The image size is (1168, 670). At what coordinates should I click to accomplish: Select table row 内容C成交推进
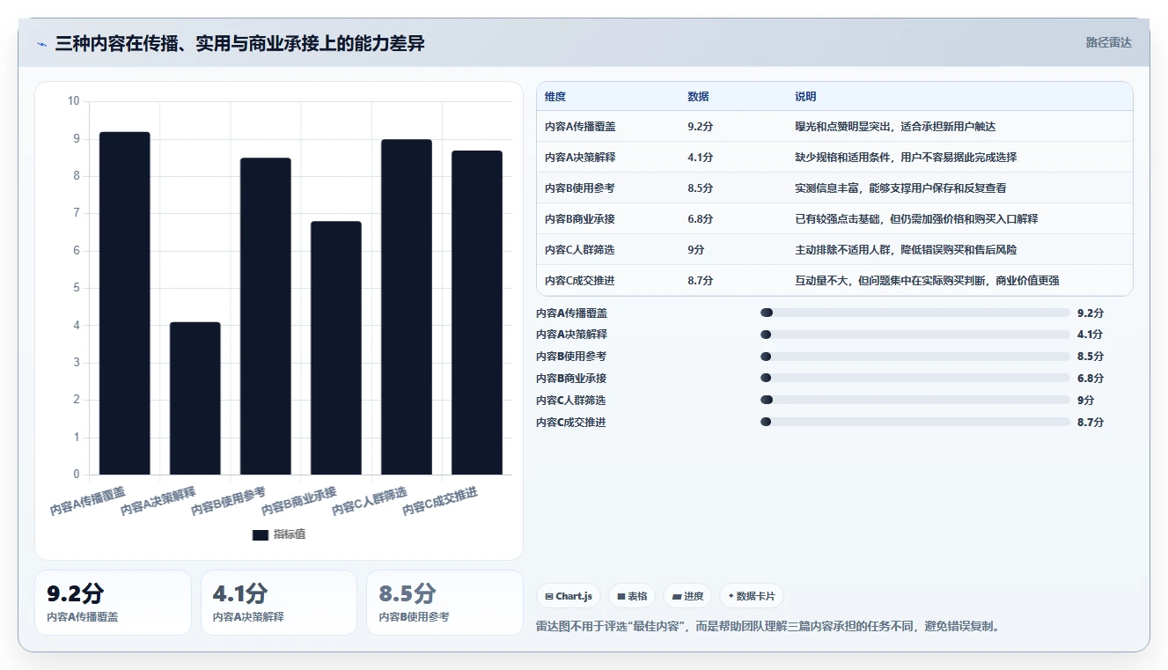834,280
